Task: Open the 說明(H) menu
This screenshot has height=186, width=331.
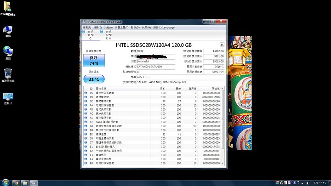Action: click(146, 28)
